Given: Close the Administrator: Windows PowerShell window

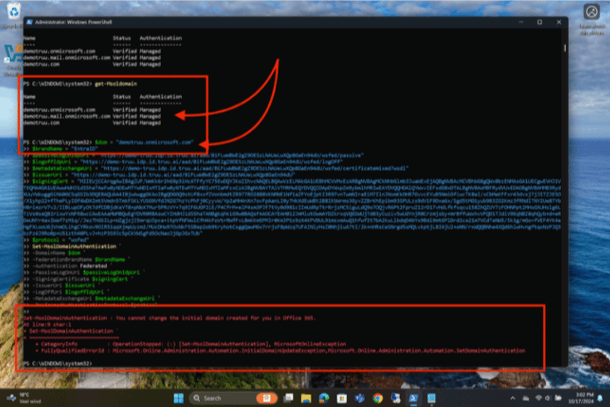Looking at the screenshot, I should coord(559,22).
